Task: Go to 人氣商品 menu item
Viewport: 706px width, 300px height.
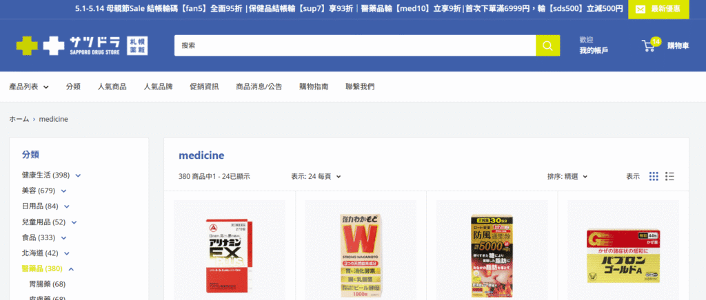Action: (x=112, y=87)
